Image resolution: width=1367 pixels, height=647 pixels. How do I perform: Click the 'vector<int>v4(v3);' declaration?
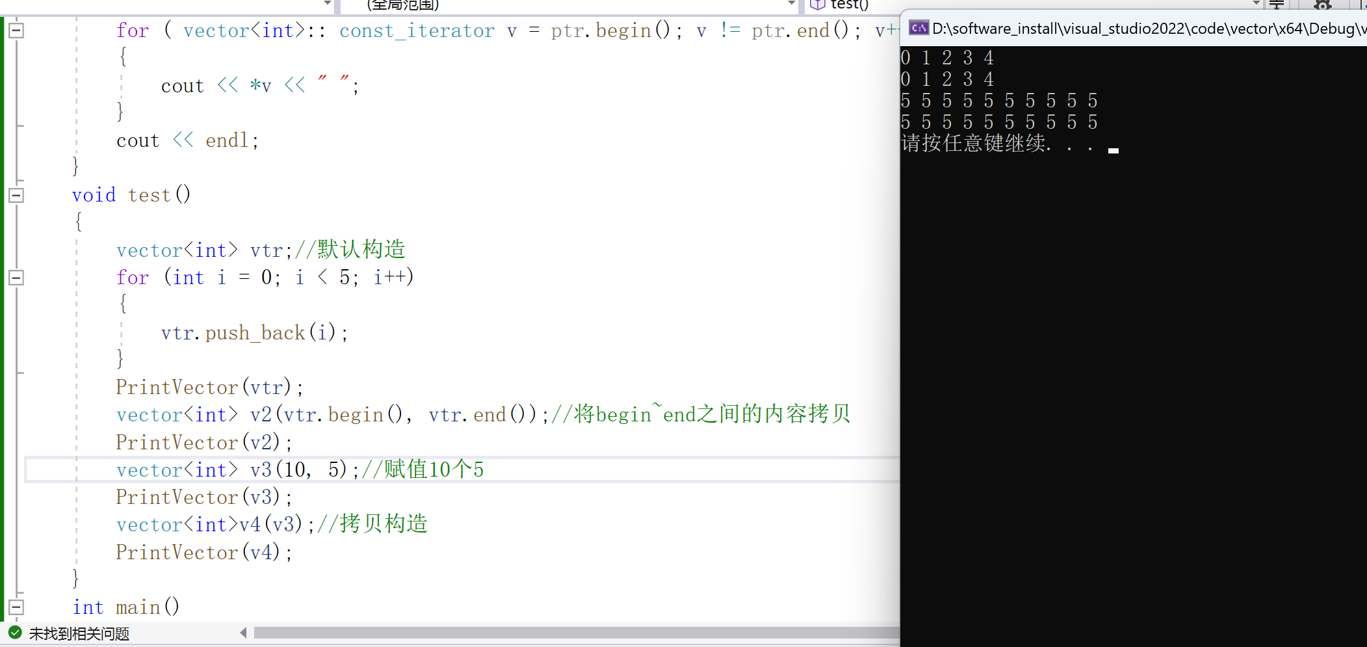(216, 525)
